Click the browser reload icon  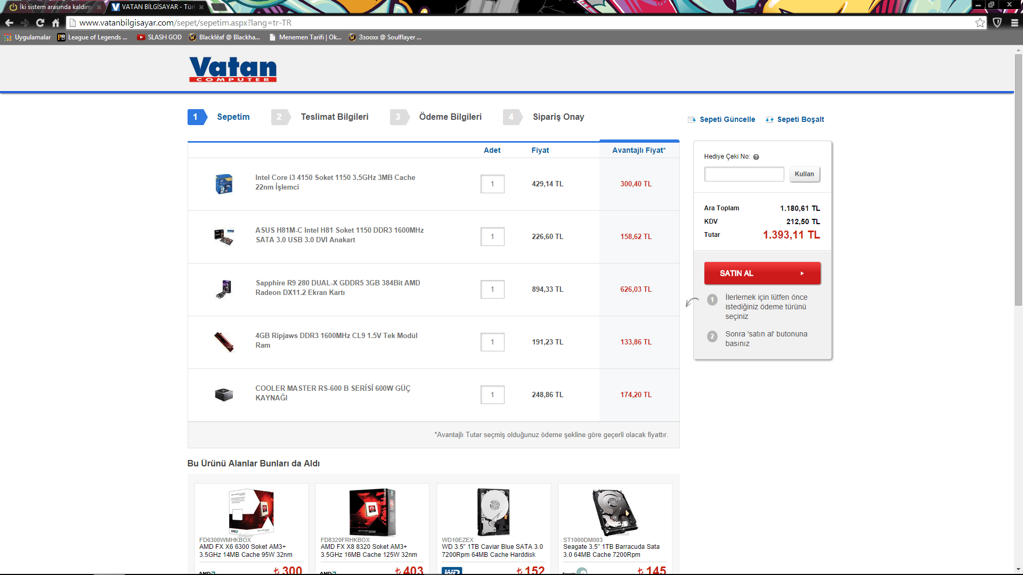pos(40,23)
